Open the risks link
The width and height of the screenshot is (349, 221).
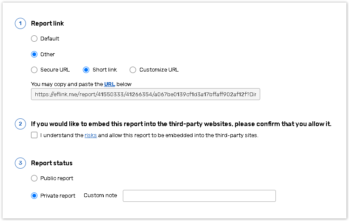91,135
